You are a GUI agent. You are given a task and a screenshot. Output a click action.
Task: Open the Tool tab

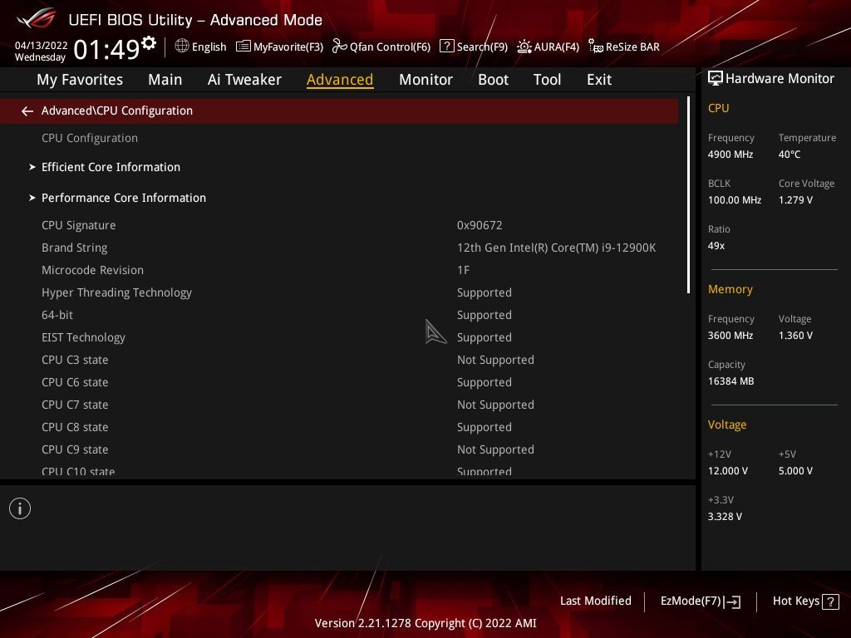pyautogui.click(x=547, y=80)
